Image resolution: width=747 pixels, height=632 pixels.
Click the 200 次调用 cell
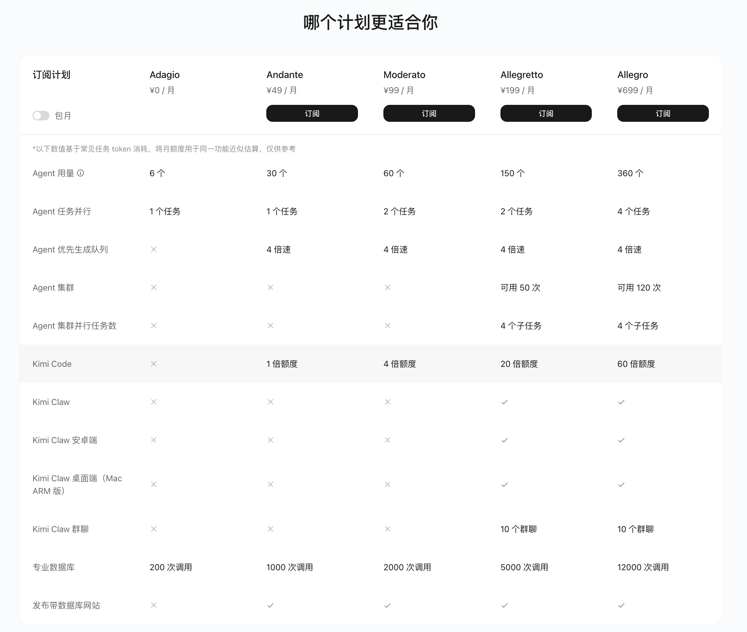pyautogui.click(x=171, y=567)
